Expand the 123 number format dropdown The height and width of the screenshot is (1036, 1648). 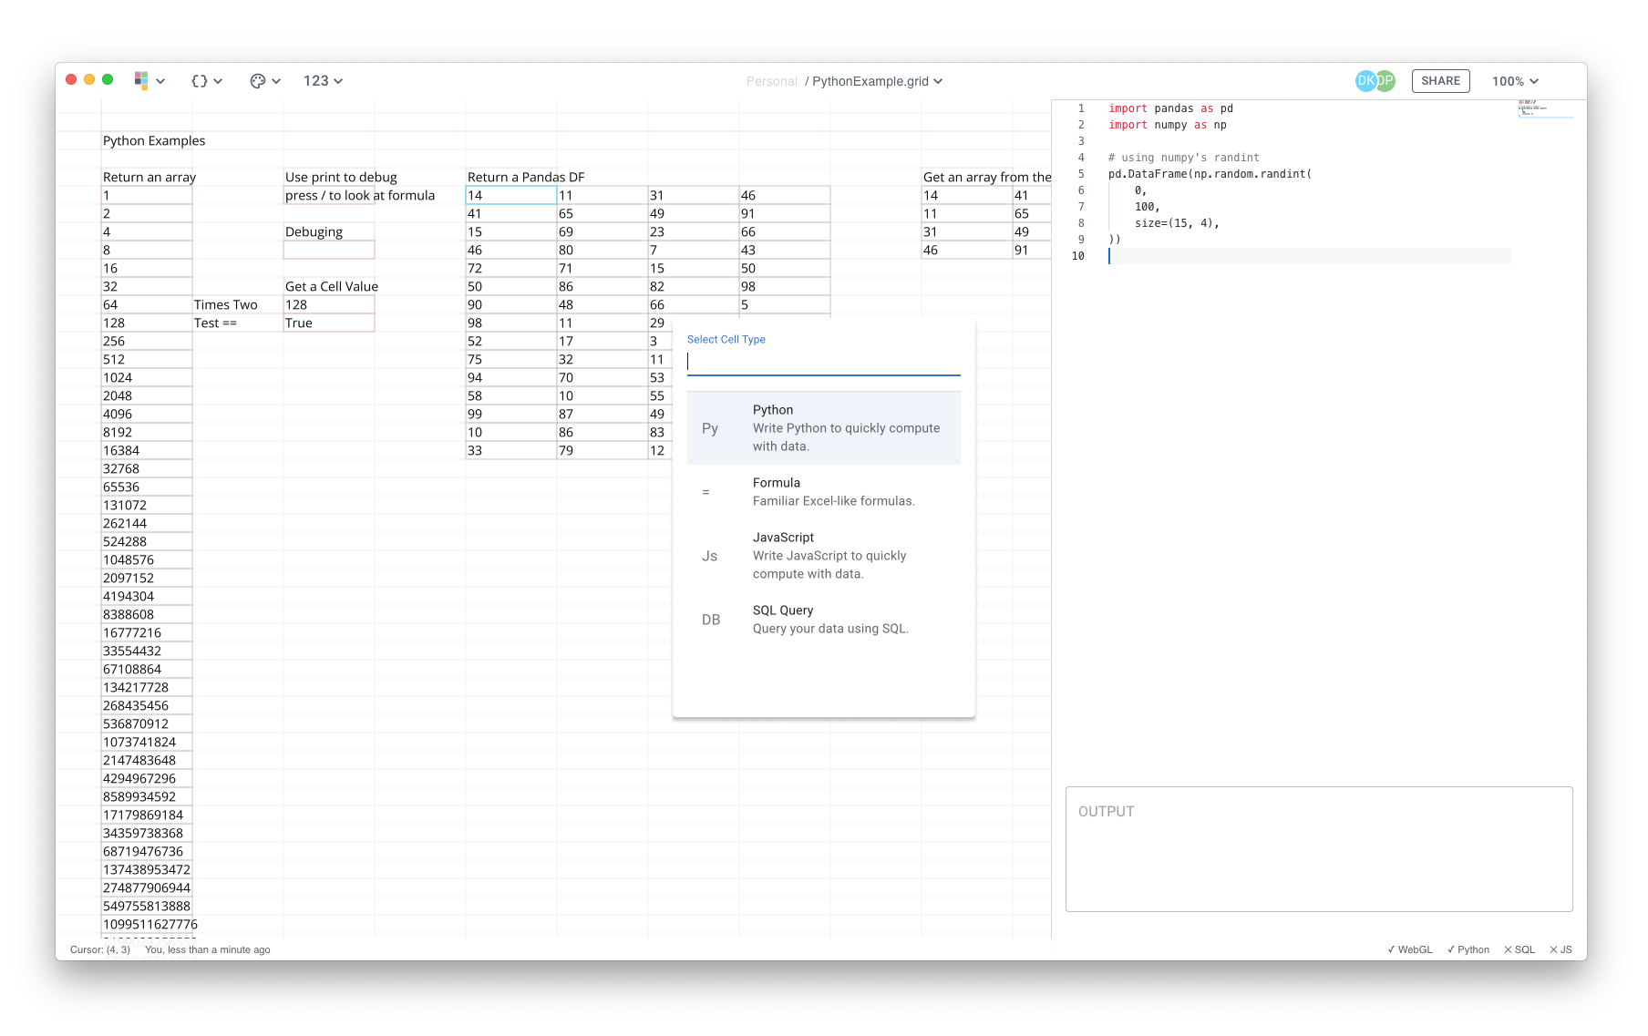coord(323,81)
